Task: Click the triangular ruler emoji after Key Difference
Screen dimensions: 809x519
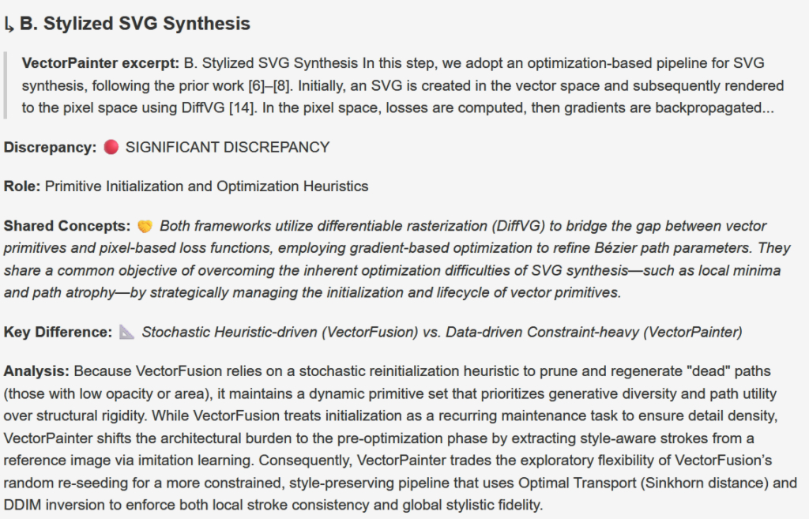Action: (127, 332)
